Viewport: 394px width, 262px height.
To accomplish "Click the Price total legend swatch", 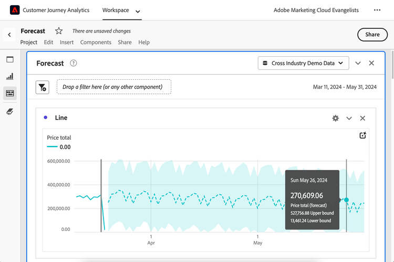I will [52, 147].
